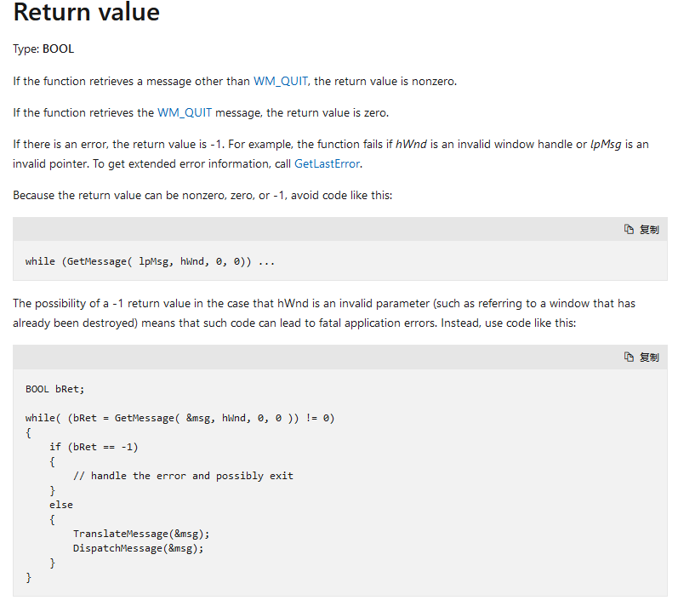Image resolution: width=678 pixels, height=606 pixels.
Task: Follow the GetLastError link
Action: (x=328, y=163)
